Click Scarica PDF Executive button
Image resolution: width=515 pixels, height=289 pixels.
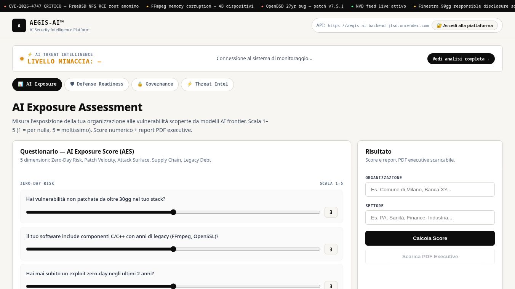tap(430, 256)
